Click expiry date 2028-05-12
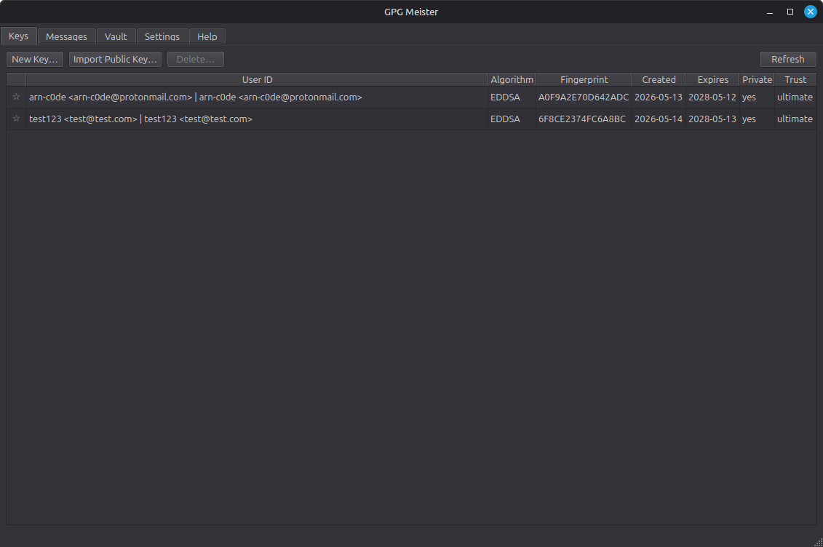Screen dimensions: 823x547 713,97
